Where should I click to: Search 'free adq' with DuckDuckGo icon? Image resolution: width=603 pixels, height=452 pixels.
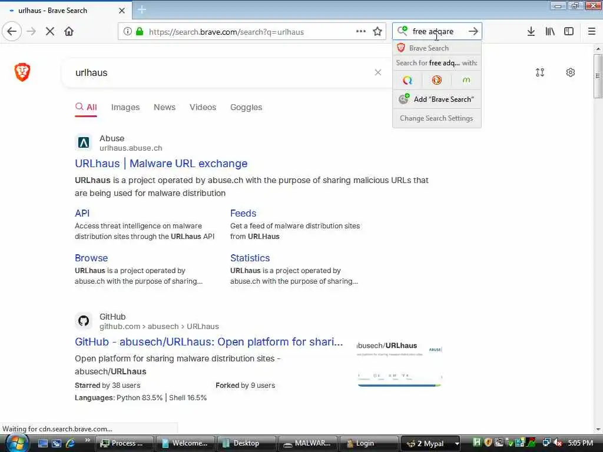[x=436, y=80]
